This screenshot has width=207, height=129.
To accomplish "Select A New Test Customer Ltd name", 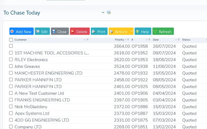I will click(39, 93).
